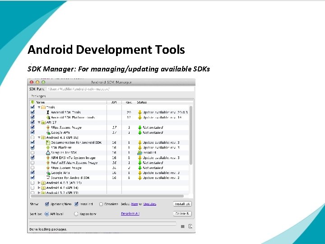Click the yellow update arrow for Android SDK Platform-tools
The height and width of the screenshot is (244, 325).
click(139, 117)
